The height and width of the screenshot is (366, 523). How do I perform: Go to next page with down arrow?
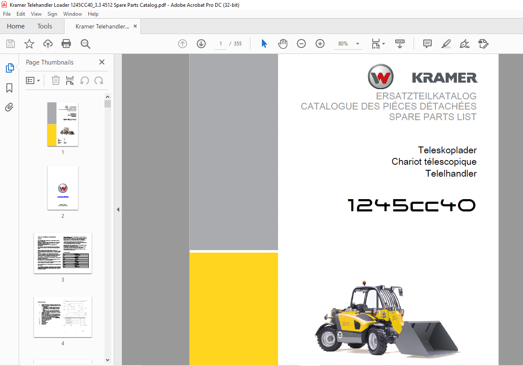point(201,44)
